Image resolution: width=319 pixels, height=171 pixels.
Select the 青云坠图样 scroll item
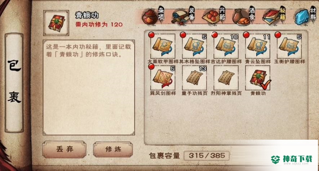click(258, 46)
